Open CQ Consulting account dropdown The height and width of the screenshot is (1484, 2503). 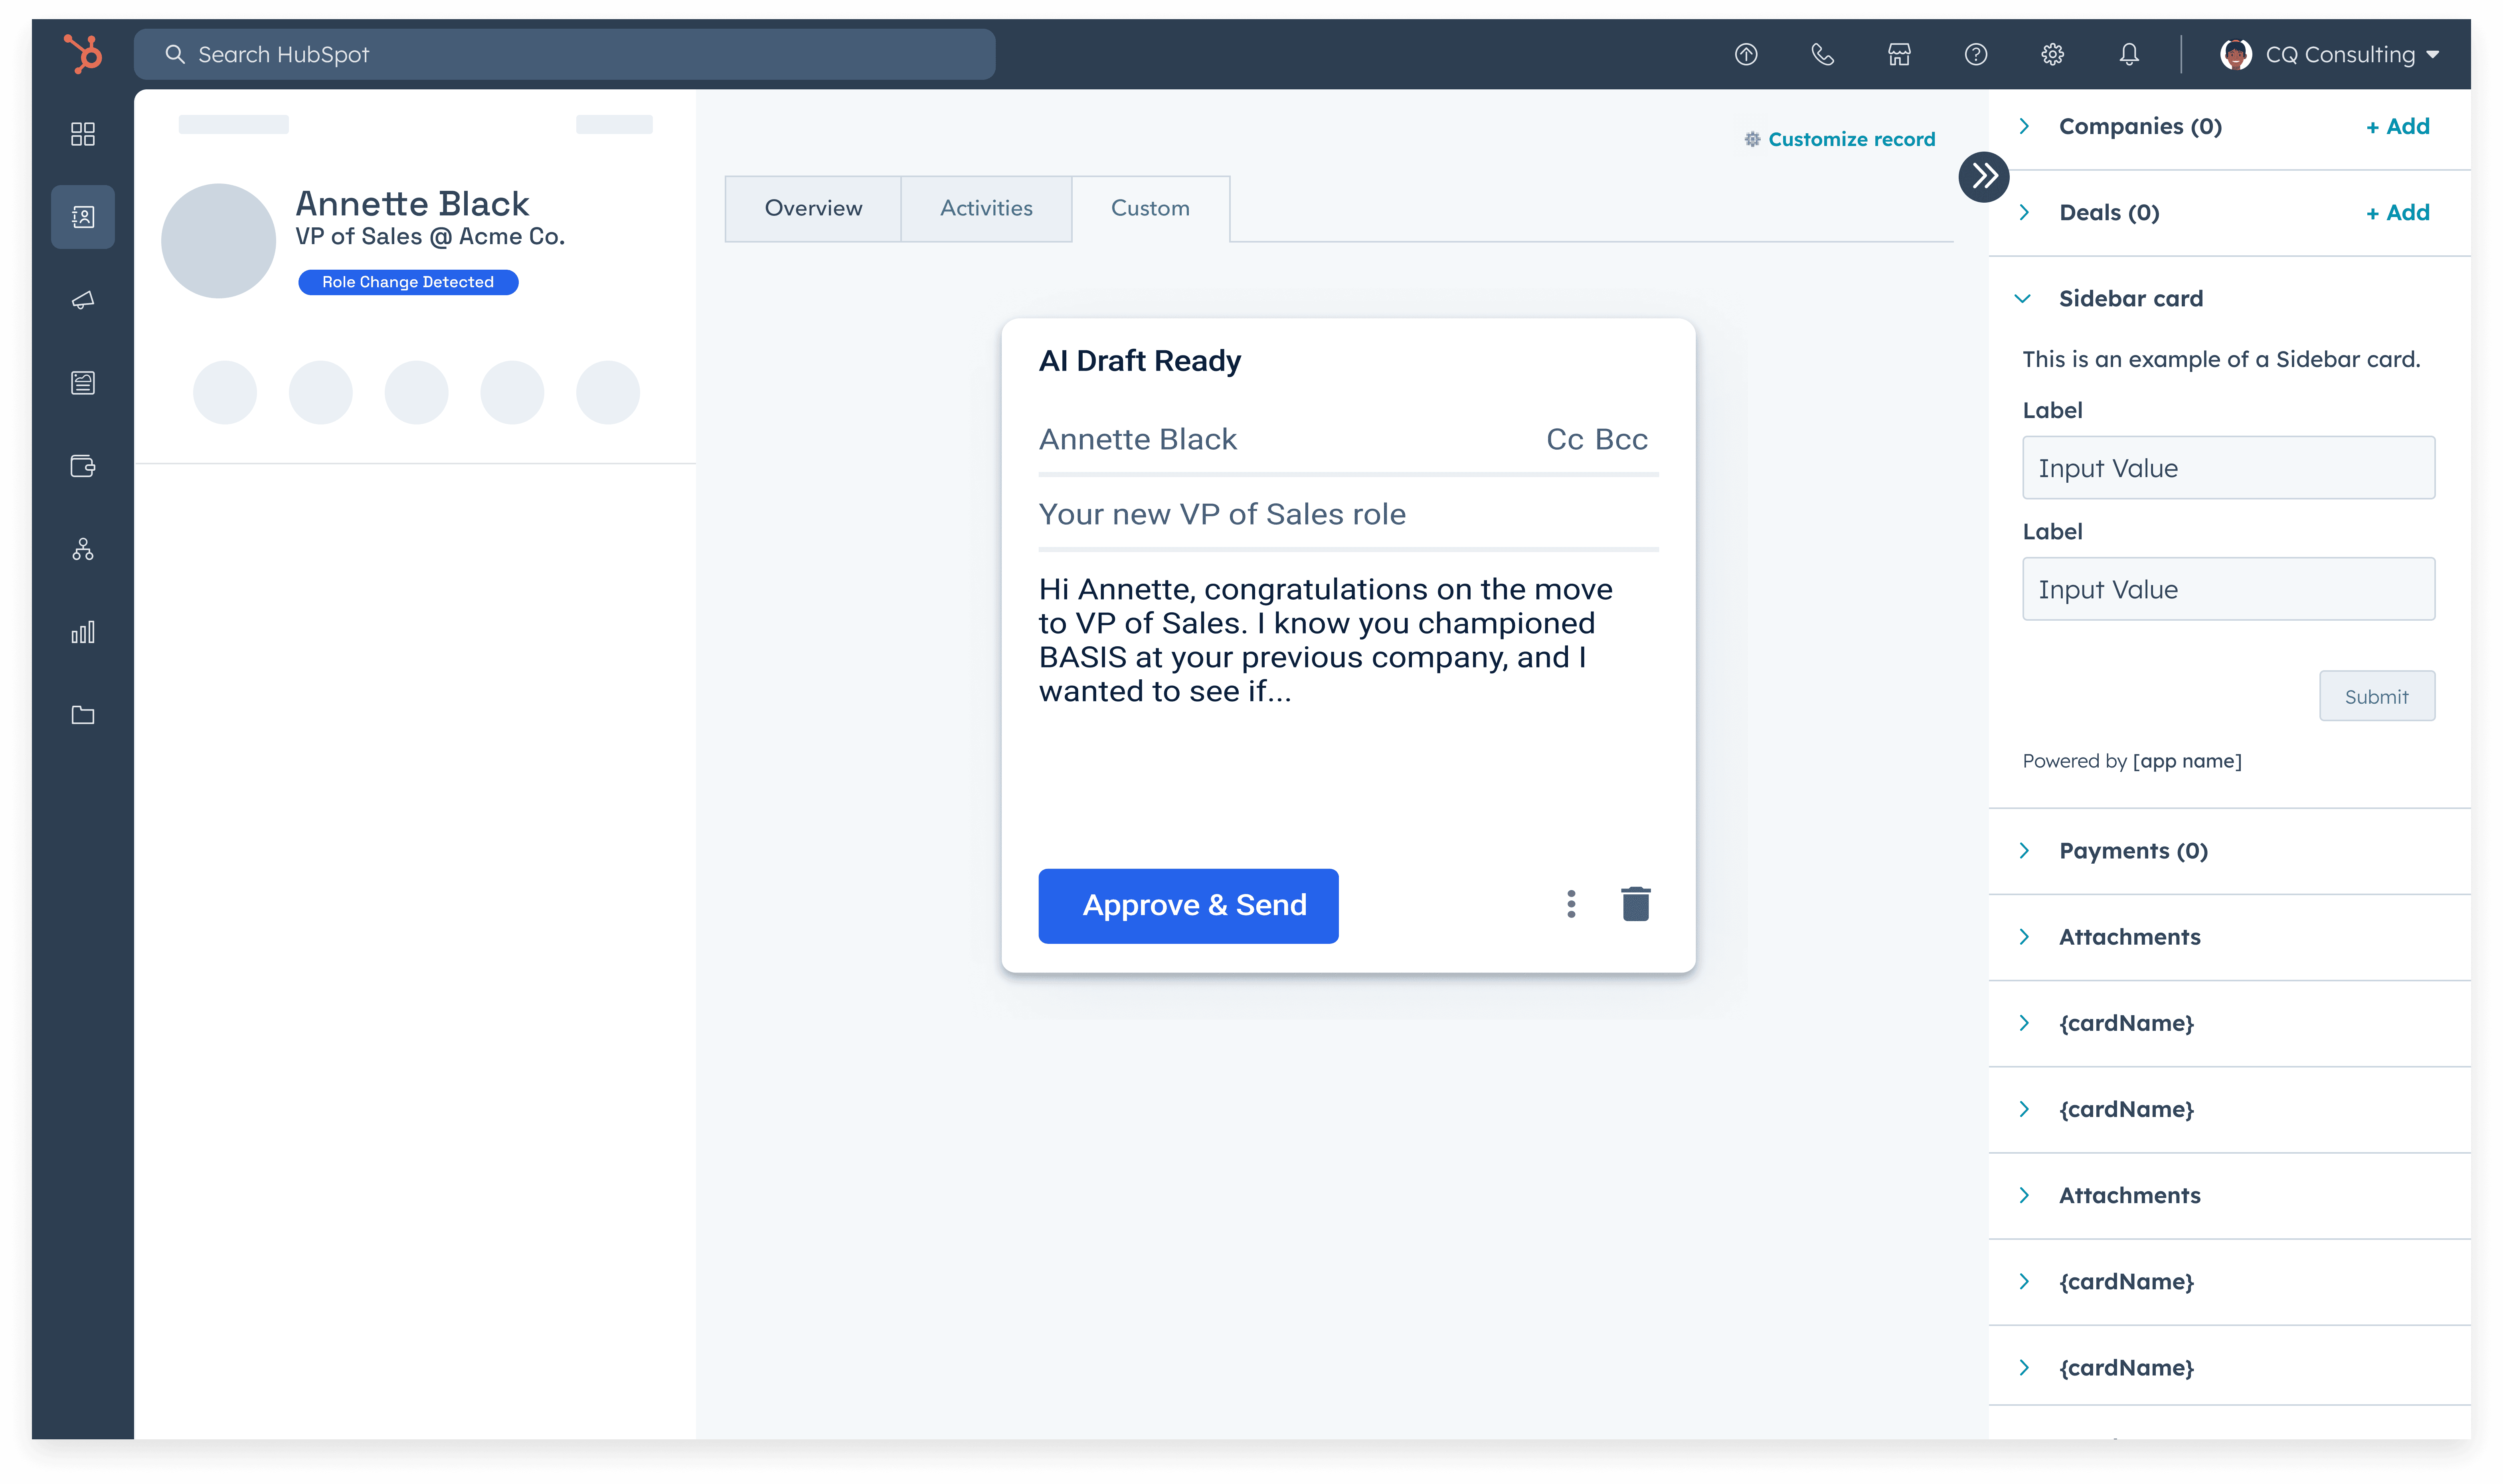pyautogui.click(x=2331, y=54)
